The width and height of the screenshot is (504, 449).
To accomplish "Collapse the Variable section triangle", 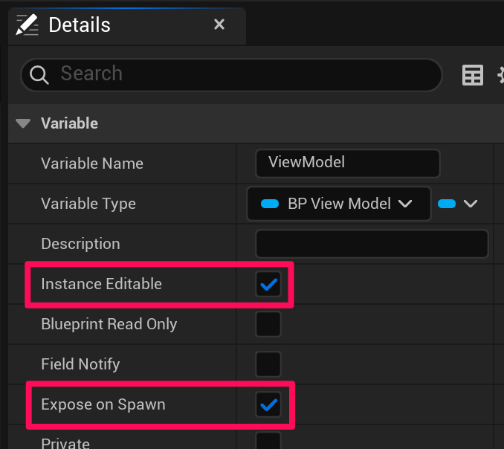I will tap(24, 123).
